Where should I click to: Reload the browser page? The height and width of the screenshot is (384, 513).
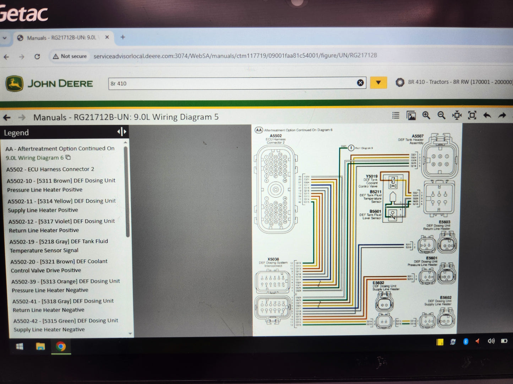[37, 57]
